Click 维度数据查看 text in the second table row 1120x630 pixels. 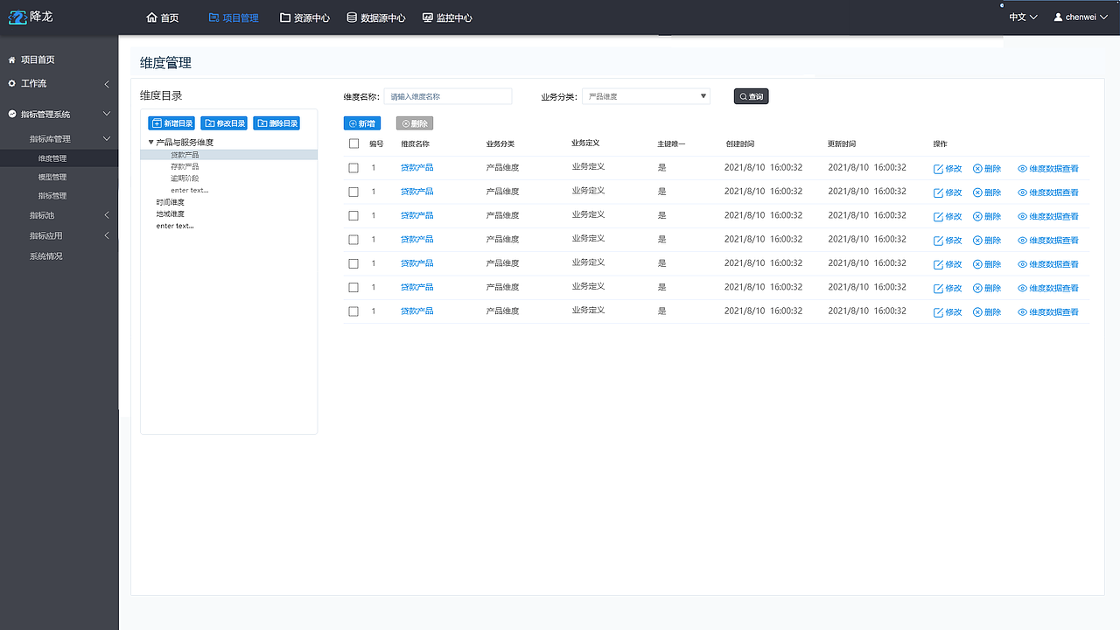coord(1053,192)
